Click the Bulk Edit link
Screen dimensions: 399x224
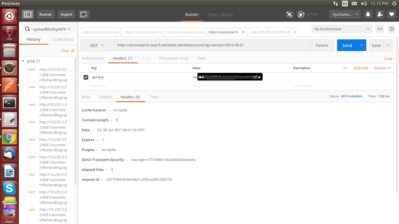[x=361, y=68]
